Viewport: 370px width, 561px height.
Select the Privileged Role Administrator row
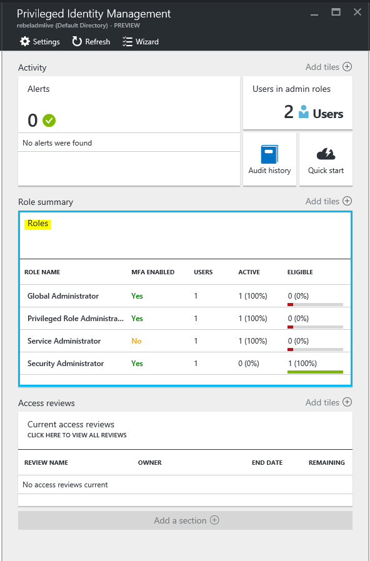click(x=185, y=319)
